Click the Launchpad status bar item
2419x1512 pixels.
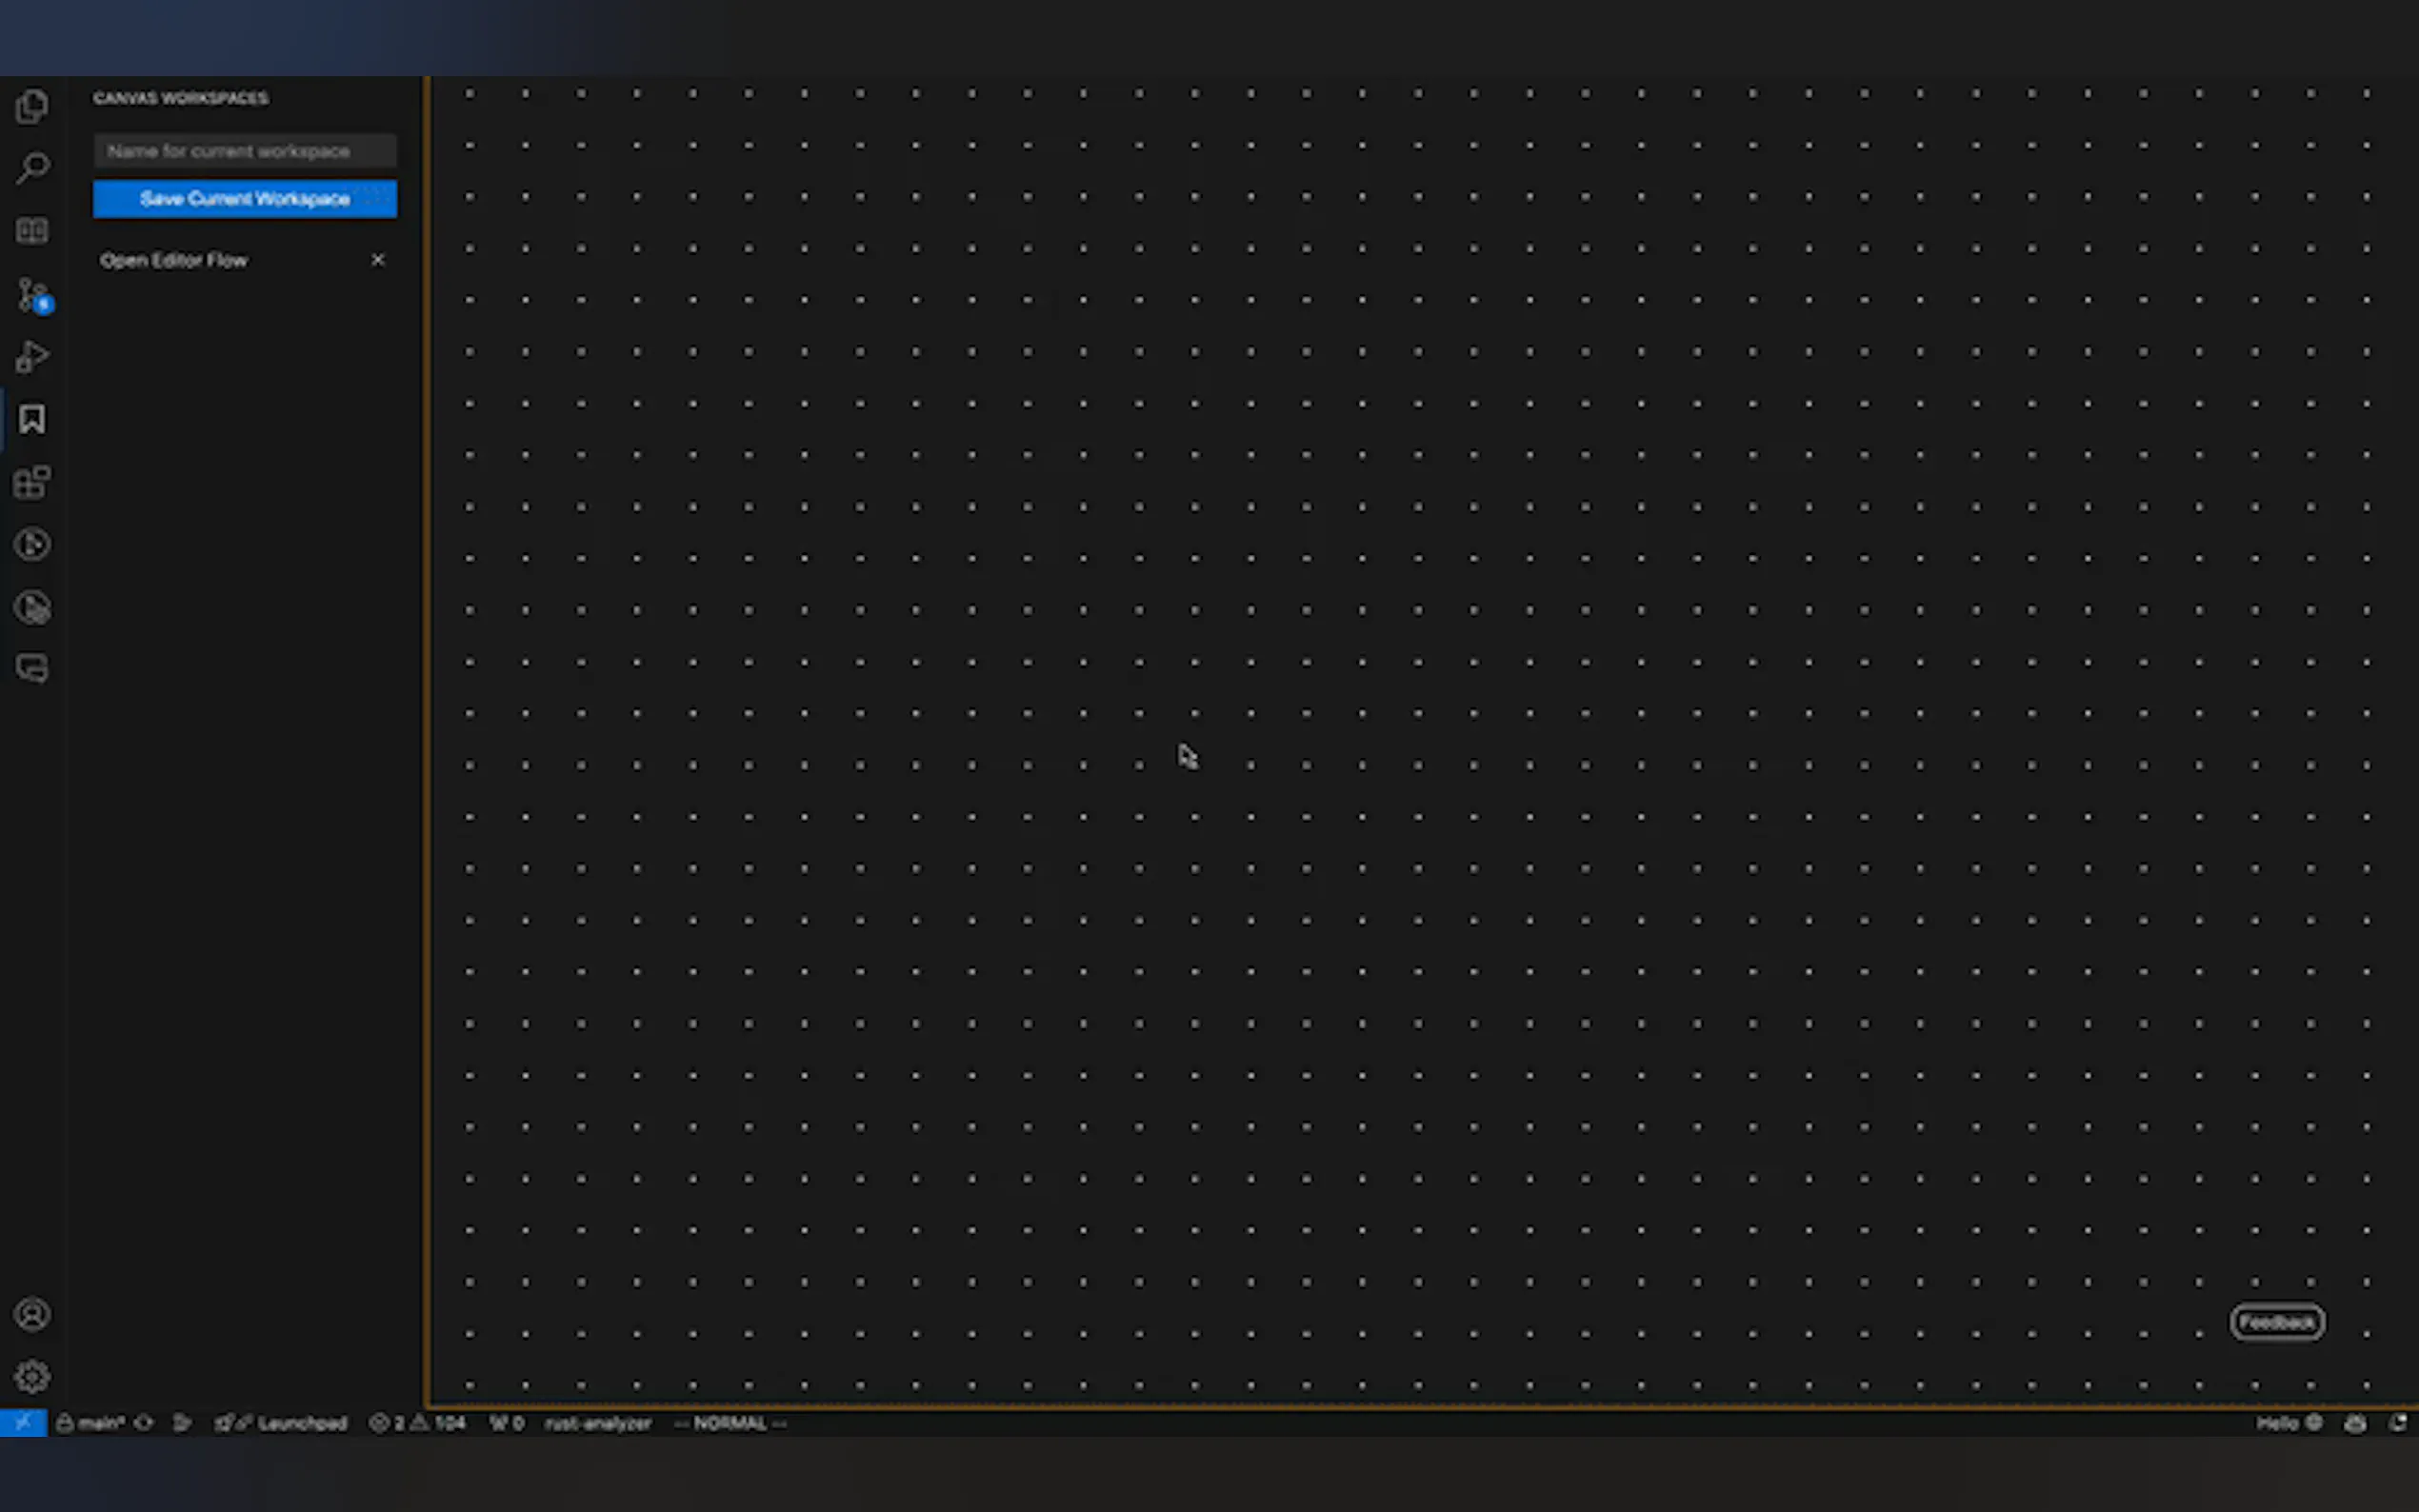[301, 1423]
